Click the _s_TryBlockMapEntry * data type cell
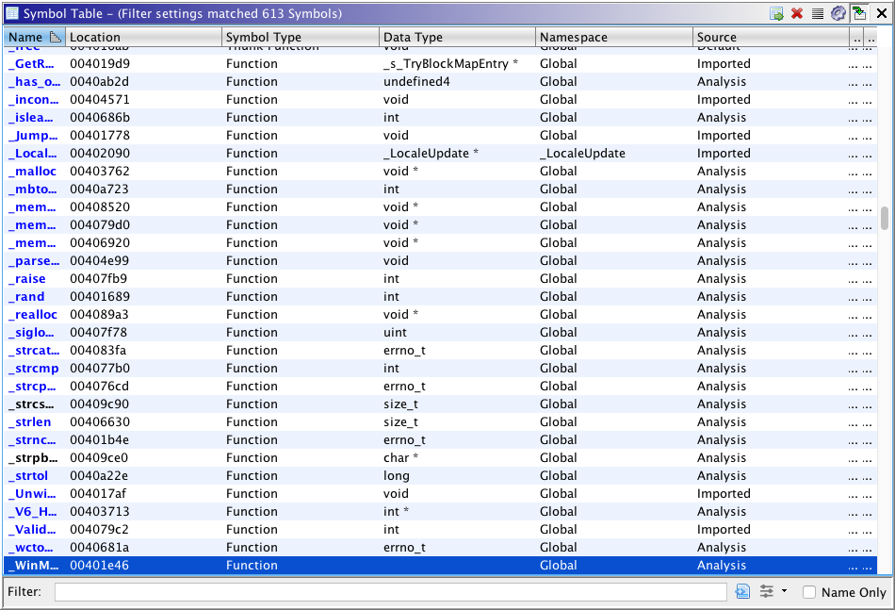895x610 pixels. click(450, 64)
